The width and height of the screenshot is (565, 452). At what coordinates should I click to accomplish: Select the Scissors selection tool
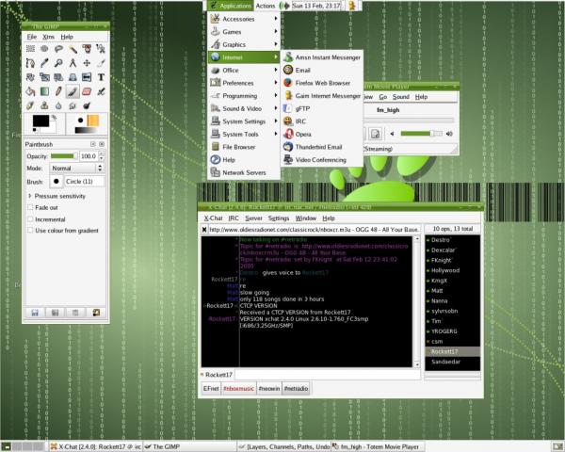point(101,49)
